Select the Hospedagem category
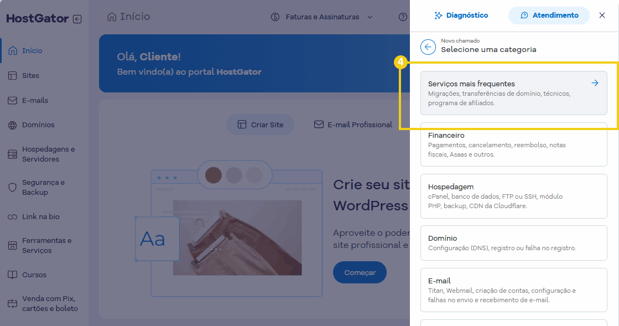The image size is (619, 326). [x=513, y=196]
